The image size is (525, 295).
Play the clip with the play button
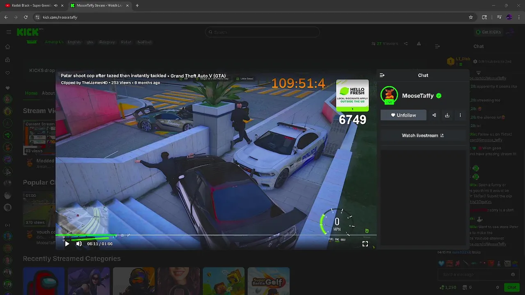(x=67, y=244)
